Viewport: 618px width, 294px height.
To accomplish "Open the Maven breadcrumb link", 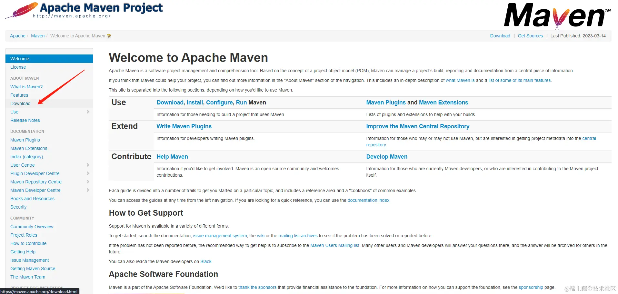I will click(38, 36).
